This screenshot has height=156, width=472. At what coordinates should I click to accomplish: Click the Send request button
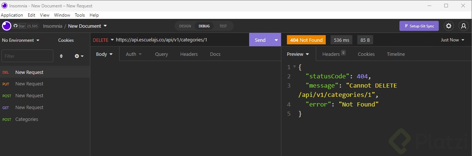click(260, 40)
